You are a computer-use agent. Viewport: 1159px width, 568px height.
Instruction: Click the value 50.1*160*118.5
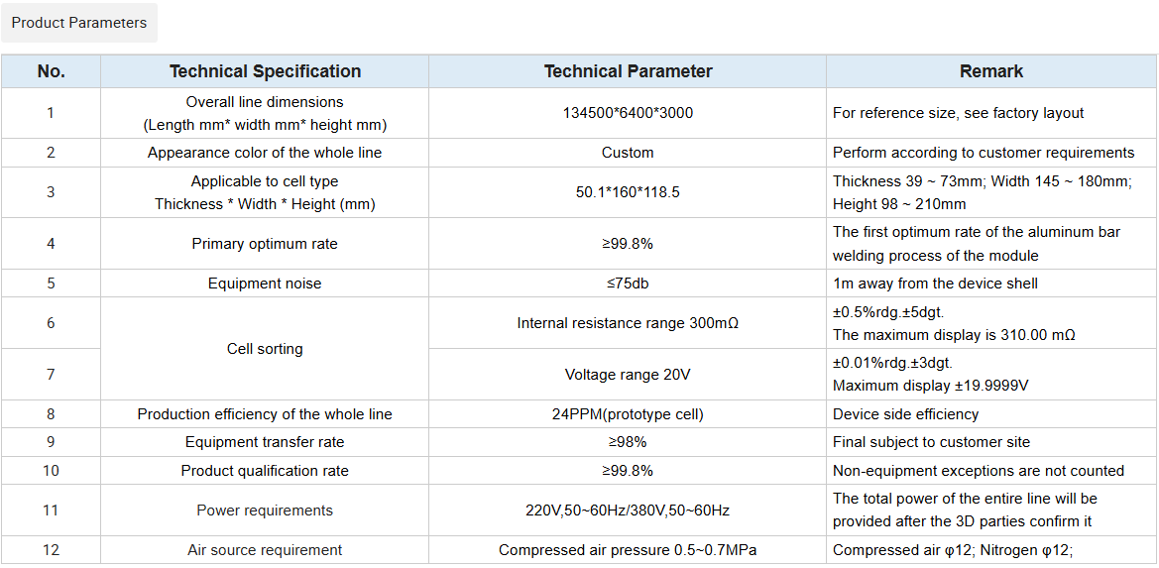coord(628,192)
